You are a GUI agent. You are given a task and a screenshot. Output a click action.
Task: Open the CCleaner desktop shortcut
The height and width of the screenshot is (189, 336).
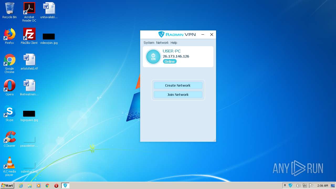(9, 139)
